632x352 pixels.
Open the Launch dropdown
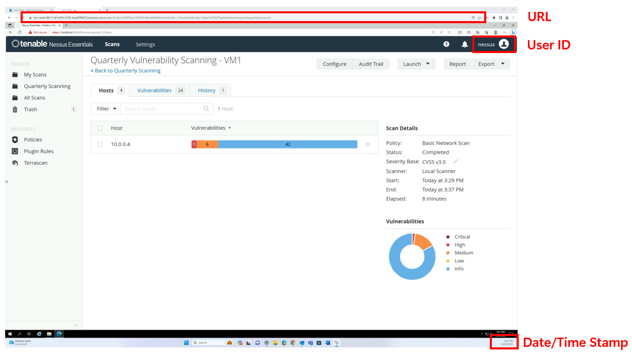coord(416,64)
